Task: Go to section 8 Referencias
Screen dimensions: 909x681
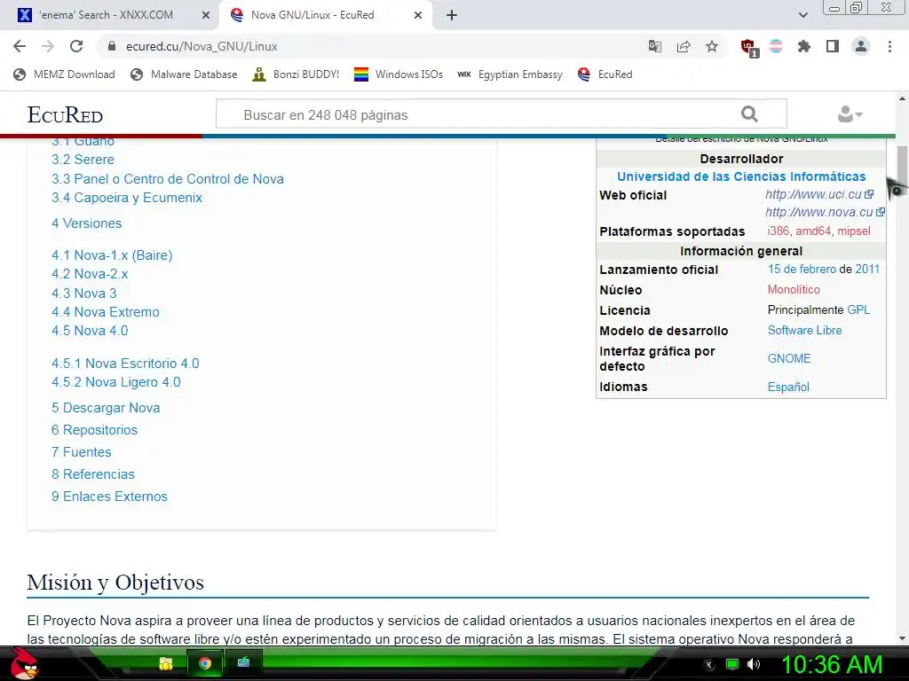Action: (92, 474)
